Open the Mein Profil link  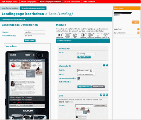pos(118,29)
